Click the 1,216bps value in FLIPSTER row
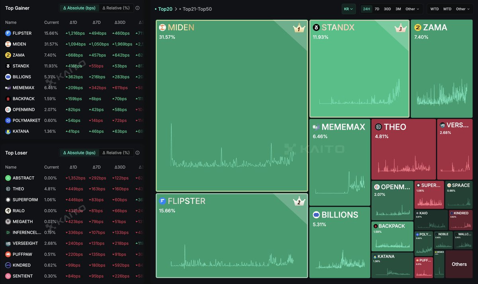Image resolution: width=478 pixels, height=284 pixels. click(x=75, y=34)
